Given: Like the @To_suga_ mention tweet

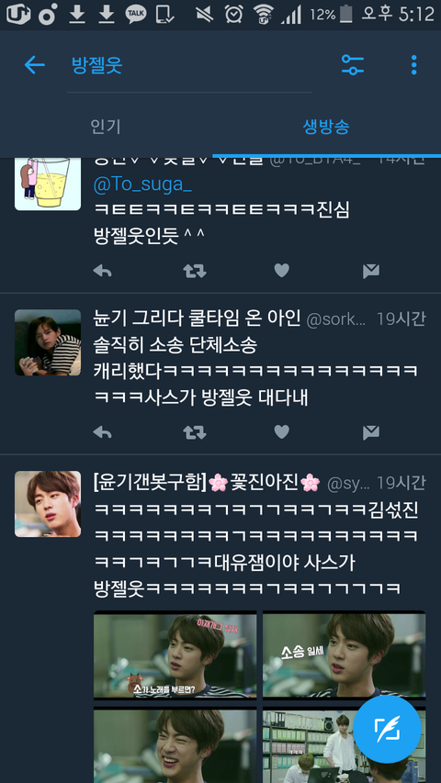Looking at the screenshot, I should pyautogui.click(x=282, y=271).
